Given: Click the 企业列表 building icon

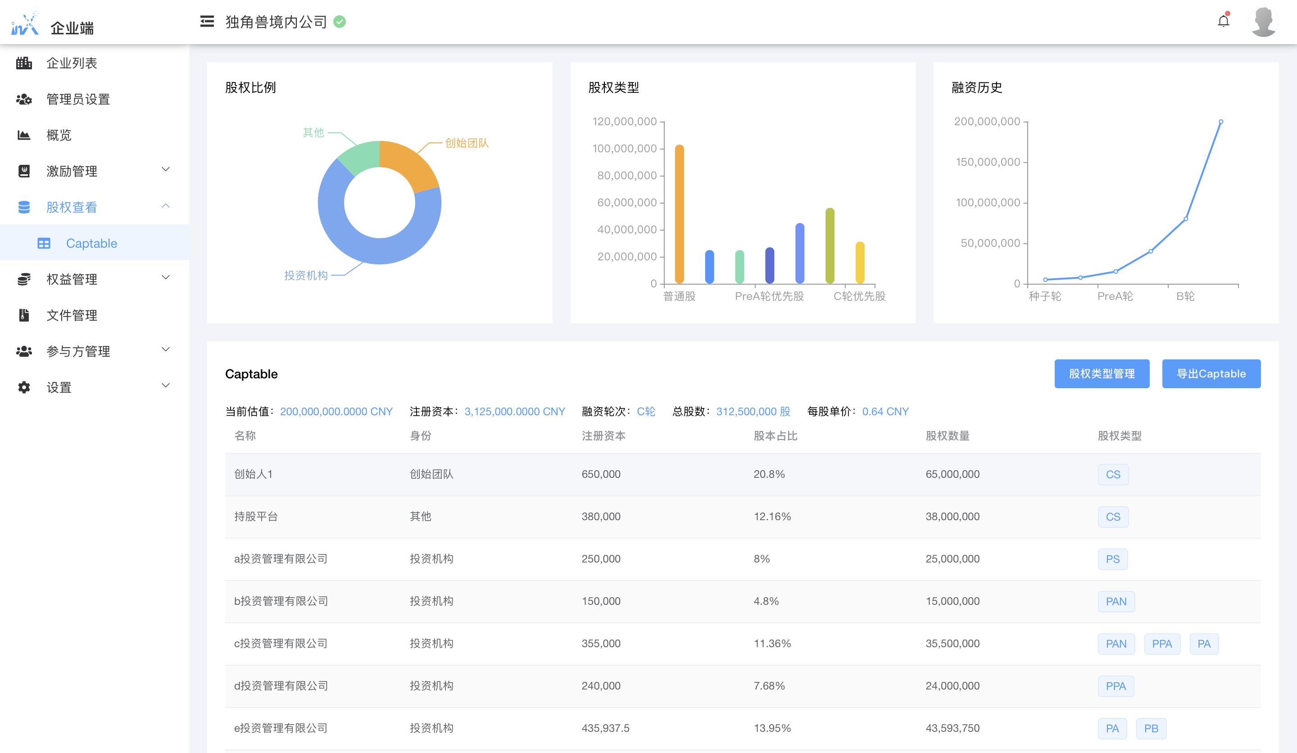Looking at the screenshot, I should point(24,63).
